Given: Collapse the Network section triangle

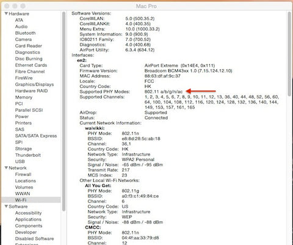Looking at the screenshot, I should [x=6, y=168].
